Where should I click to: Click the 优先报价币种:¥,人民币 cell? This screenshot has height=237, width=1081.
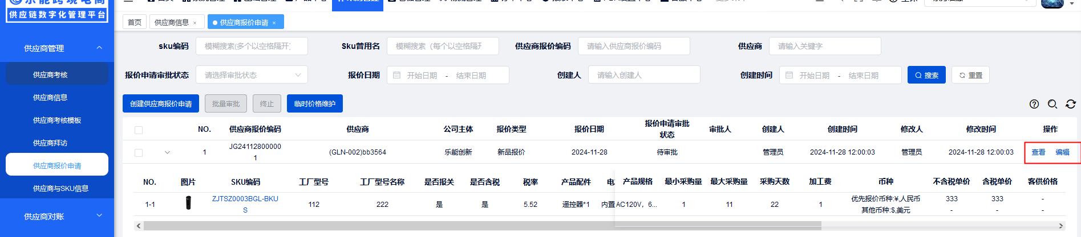coord(885,199)
